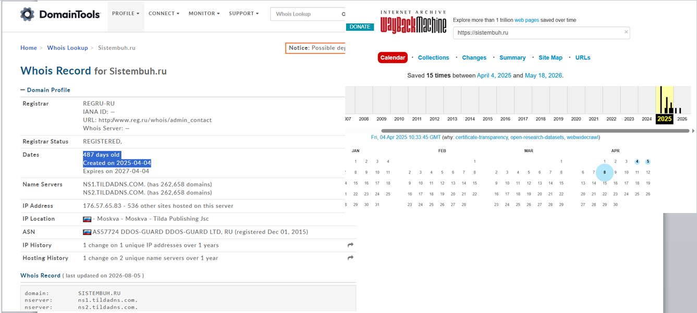The image size is (697, 313).
Task: Click the Sistembuh.ru breadcrumb text
Action: pyautogui.click(x=117, y=48)
